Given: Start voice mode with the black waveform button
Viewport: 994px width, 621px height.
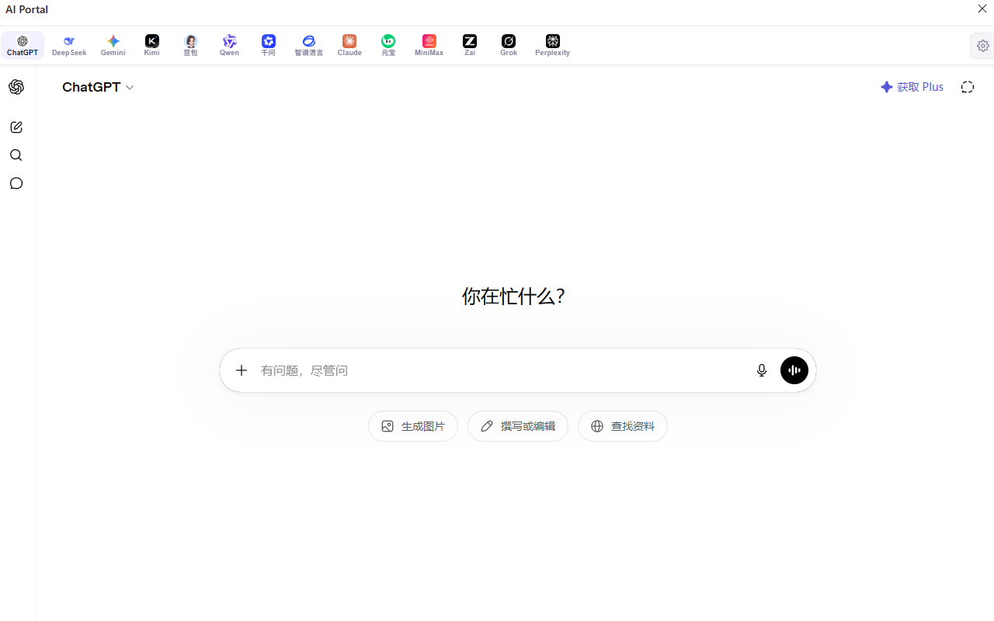Looking at the screenshot, I should (794, 370).
